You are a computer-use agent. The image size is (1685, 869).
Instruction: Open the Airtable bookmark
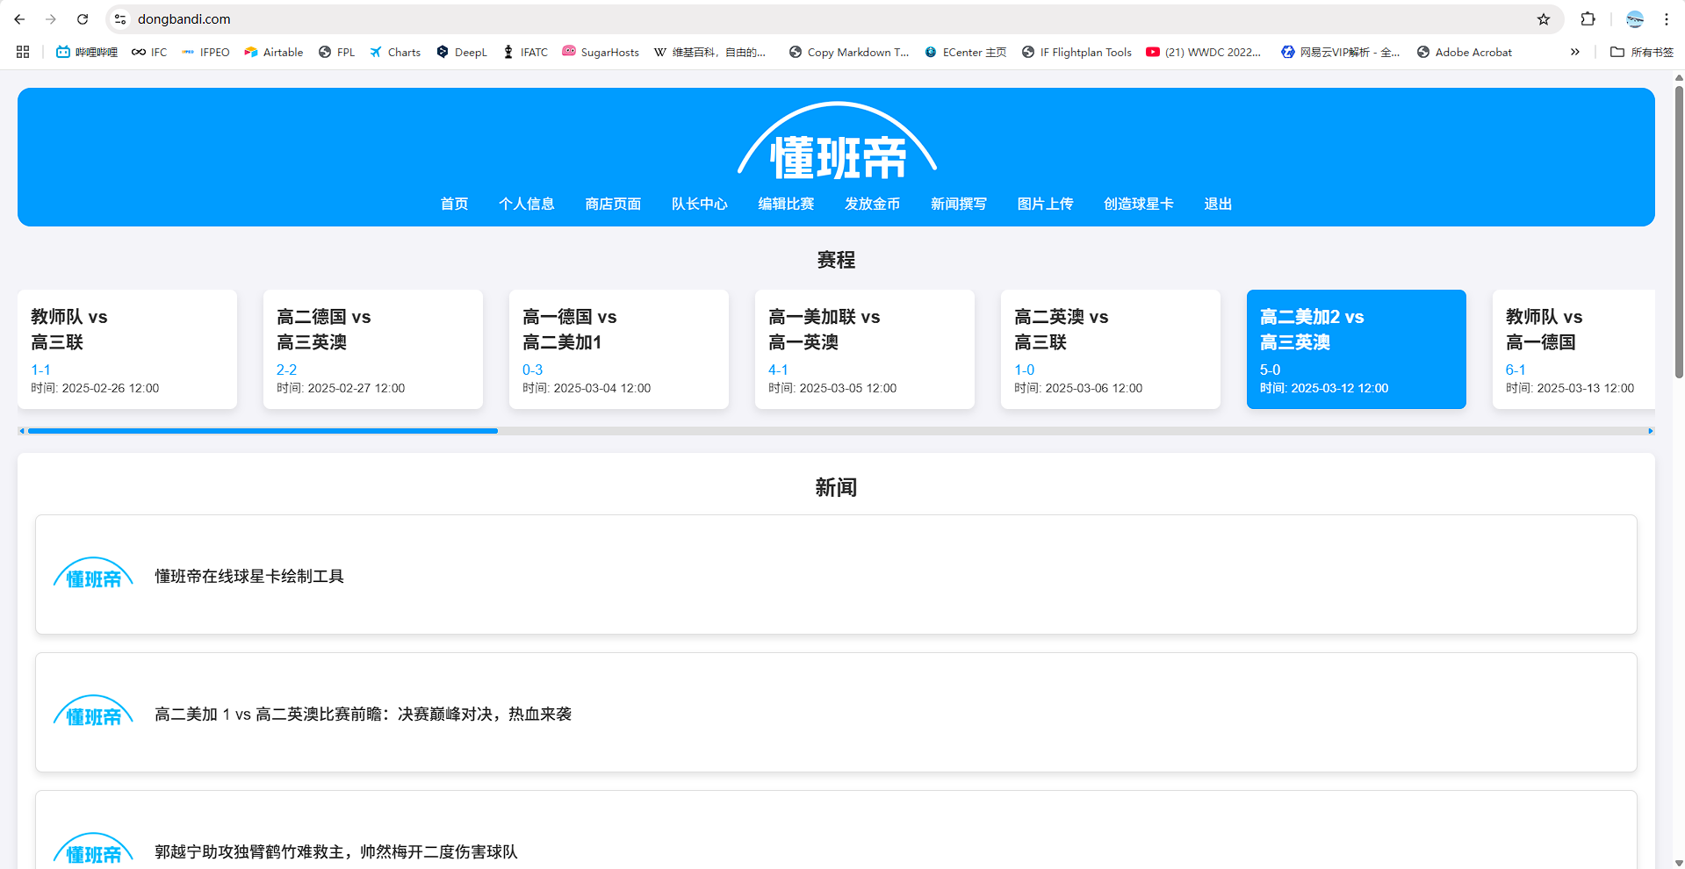point(274,52)
